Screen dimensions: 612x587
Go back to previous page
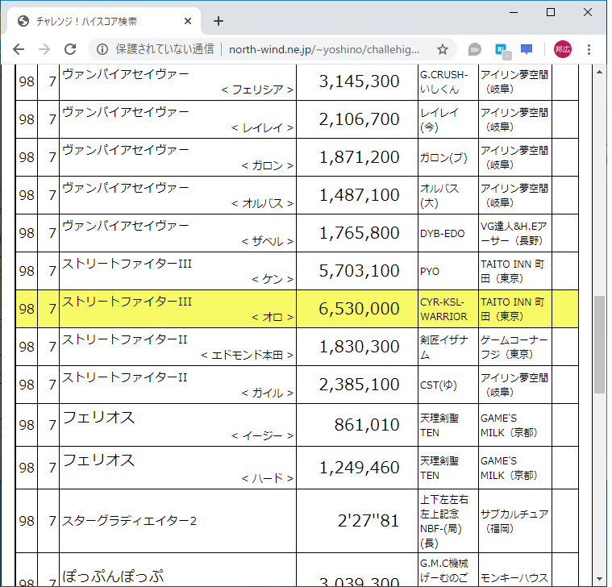tap(19, 49)
